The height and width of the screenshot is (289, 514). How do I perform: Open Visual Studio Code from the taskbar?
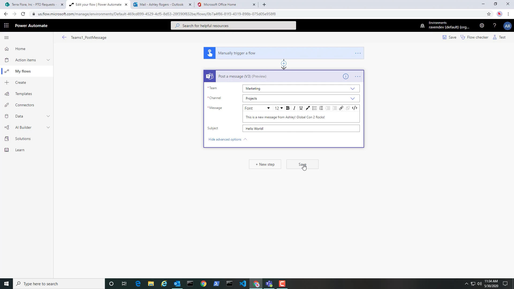pos(243,284)
